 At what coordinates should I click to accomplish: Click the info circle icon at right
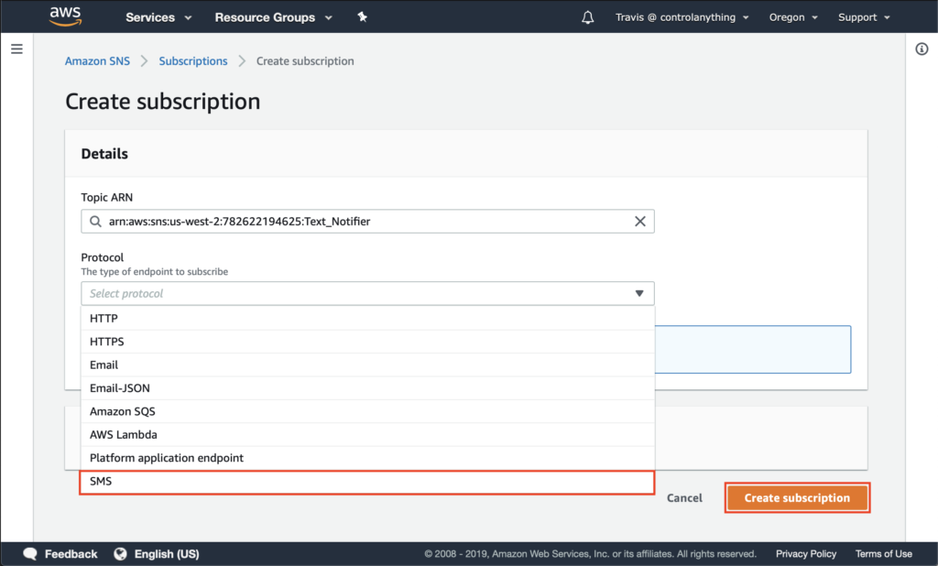pyautogui.click(x=922, y=49)
